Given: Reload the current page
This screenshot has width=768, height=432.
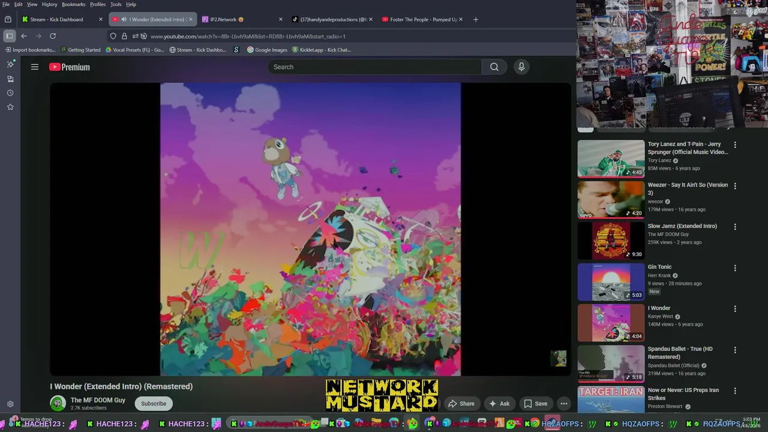Looking at the screenshot, I should (x=53, y=36).
